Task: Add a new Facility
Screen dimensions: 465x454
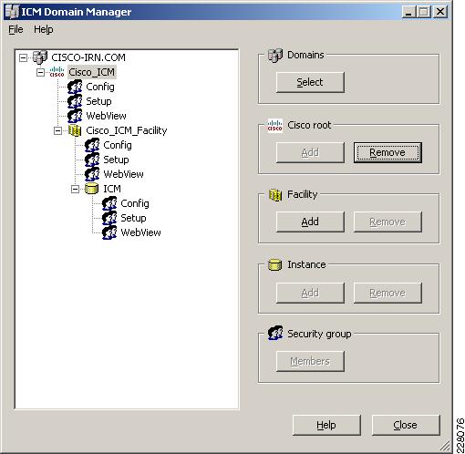Action: pyautogui.click(x=310, y=222)
